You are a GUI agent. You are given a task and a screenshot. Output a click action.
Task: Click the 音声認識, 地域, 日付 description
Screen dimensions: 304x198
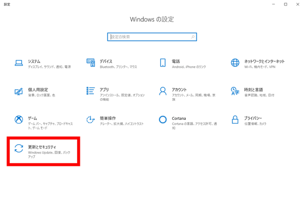coord(259,95)
